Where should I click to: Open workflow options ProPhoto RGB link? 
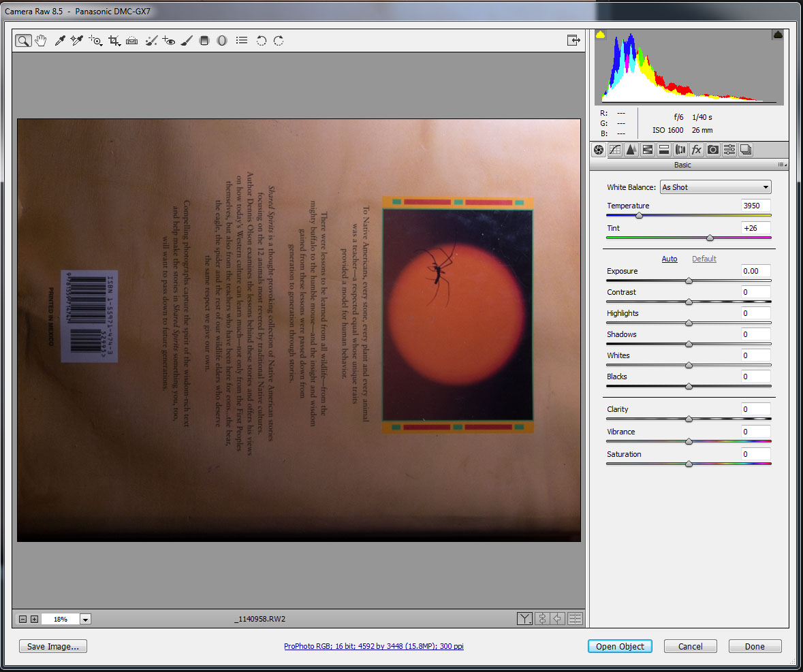pyautogui.click(x=374, y=646)
